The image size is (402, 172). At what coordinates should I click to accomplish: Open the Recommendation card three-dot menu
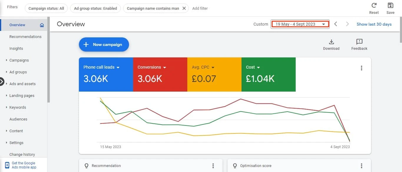click(x=213, y=166)
